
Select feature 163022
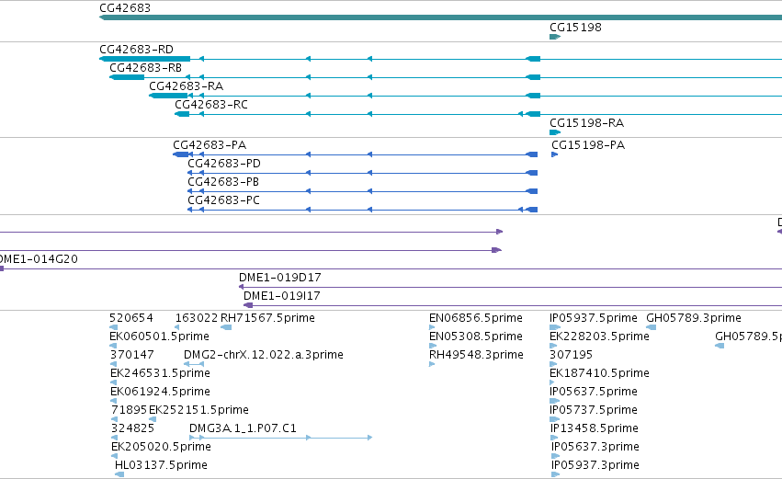[197, 318]
